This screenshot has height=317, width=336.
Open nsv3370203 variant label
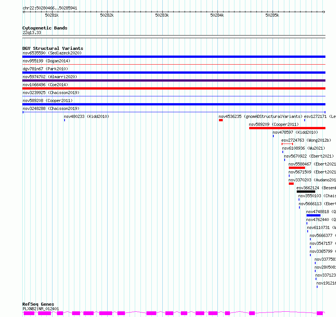pyautogui.click(x=312, y=180)
